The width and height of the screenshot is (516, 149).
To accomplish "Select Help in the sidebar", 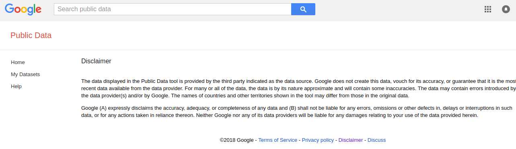I will 16,87.
